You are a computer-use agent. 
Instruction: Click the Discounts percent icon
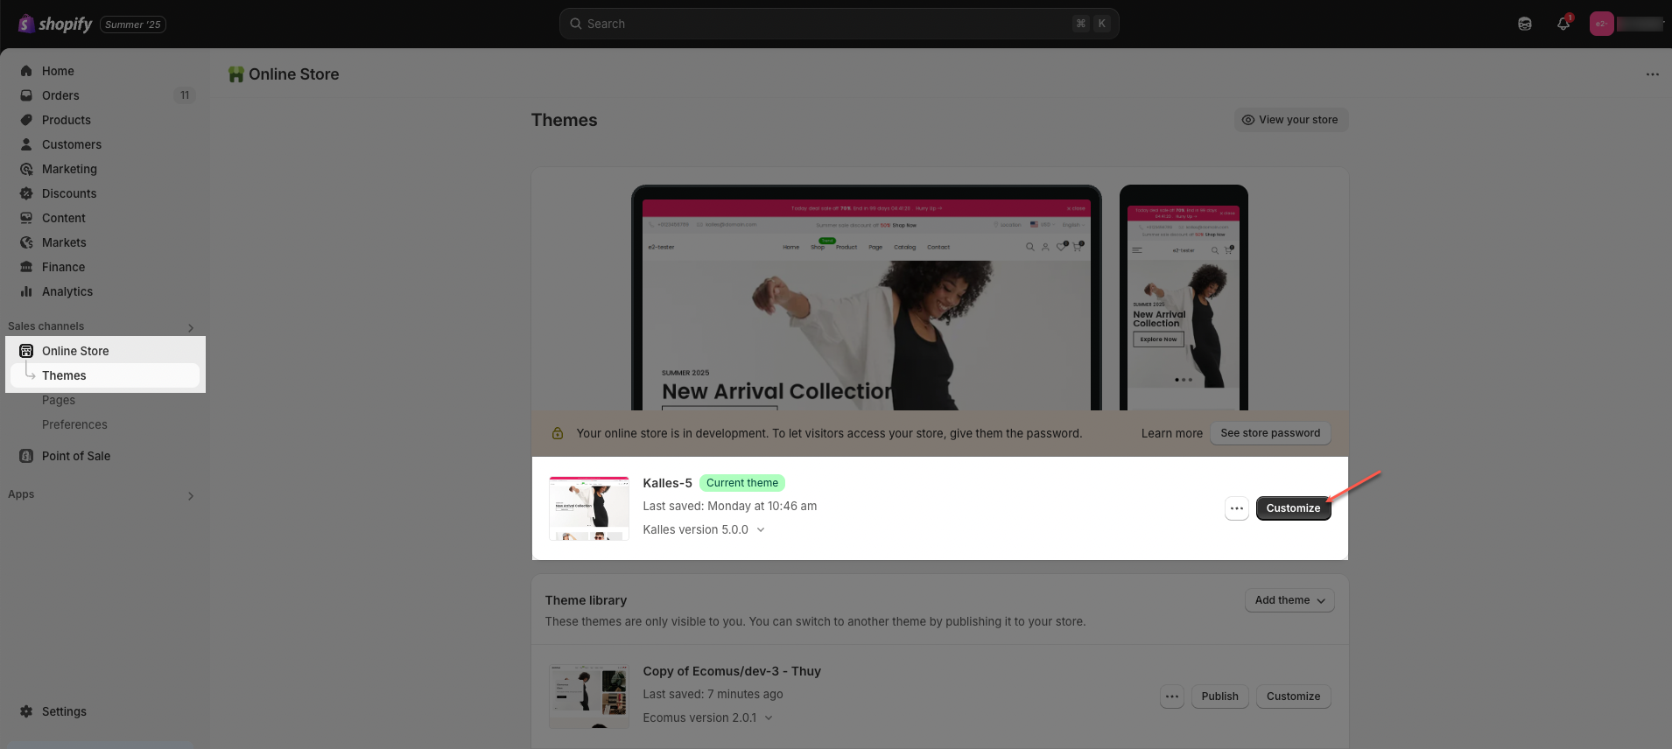tap(26, 193)
